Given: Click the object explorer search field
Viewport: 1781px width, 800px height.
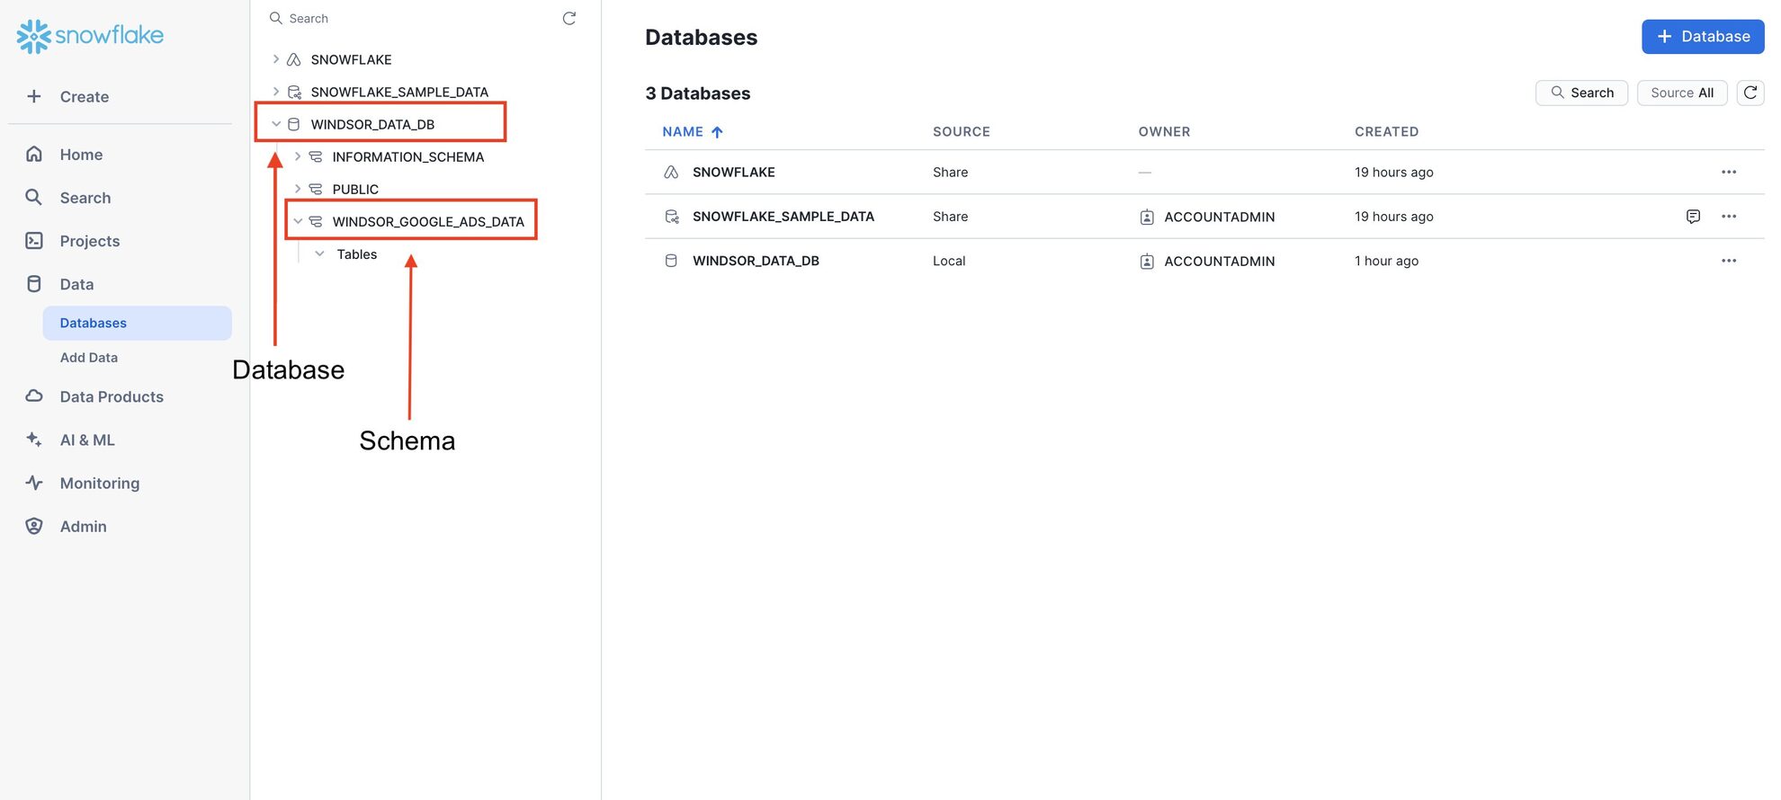Looking at the screenshot, I should tap(409, 18).
